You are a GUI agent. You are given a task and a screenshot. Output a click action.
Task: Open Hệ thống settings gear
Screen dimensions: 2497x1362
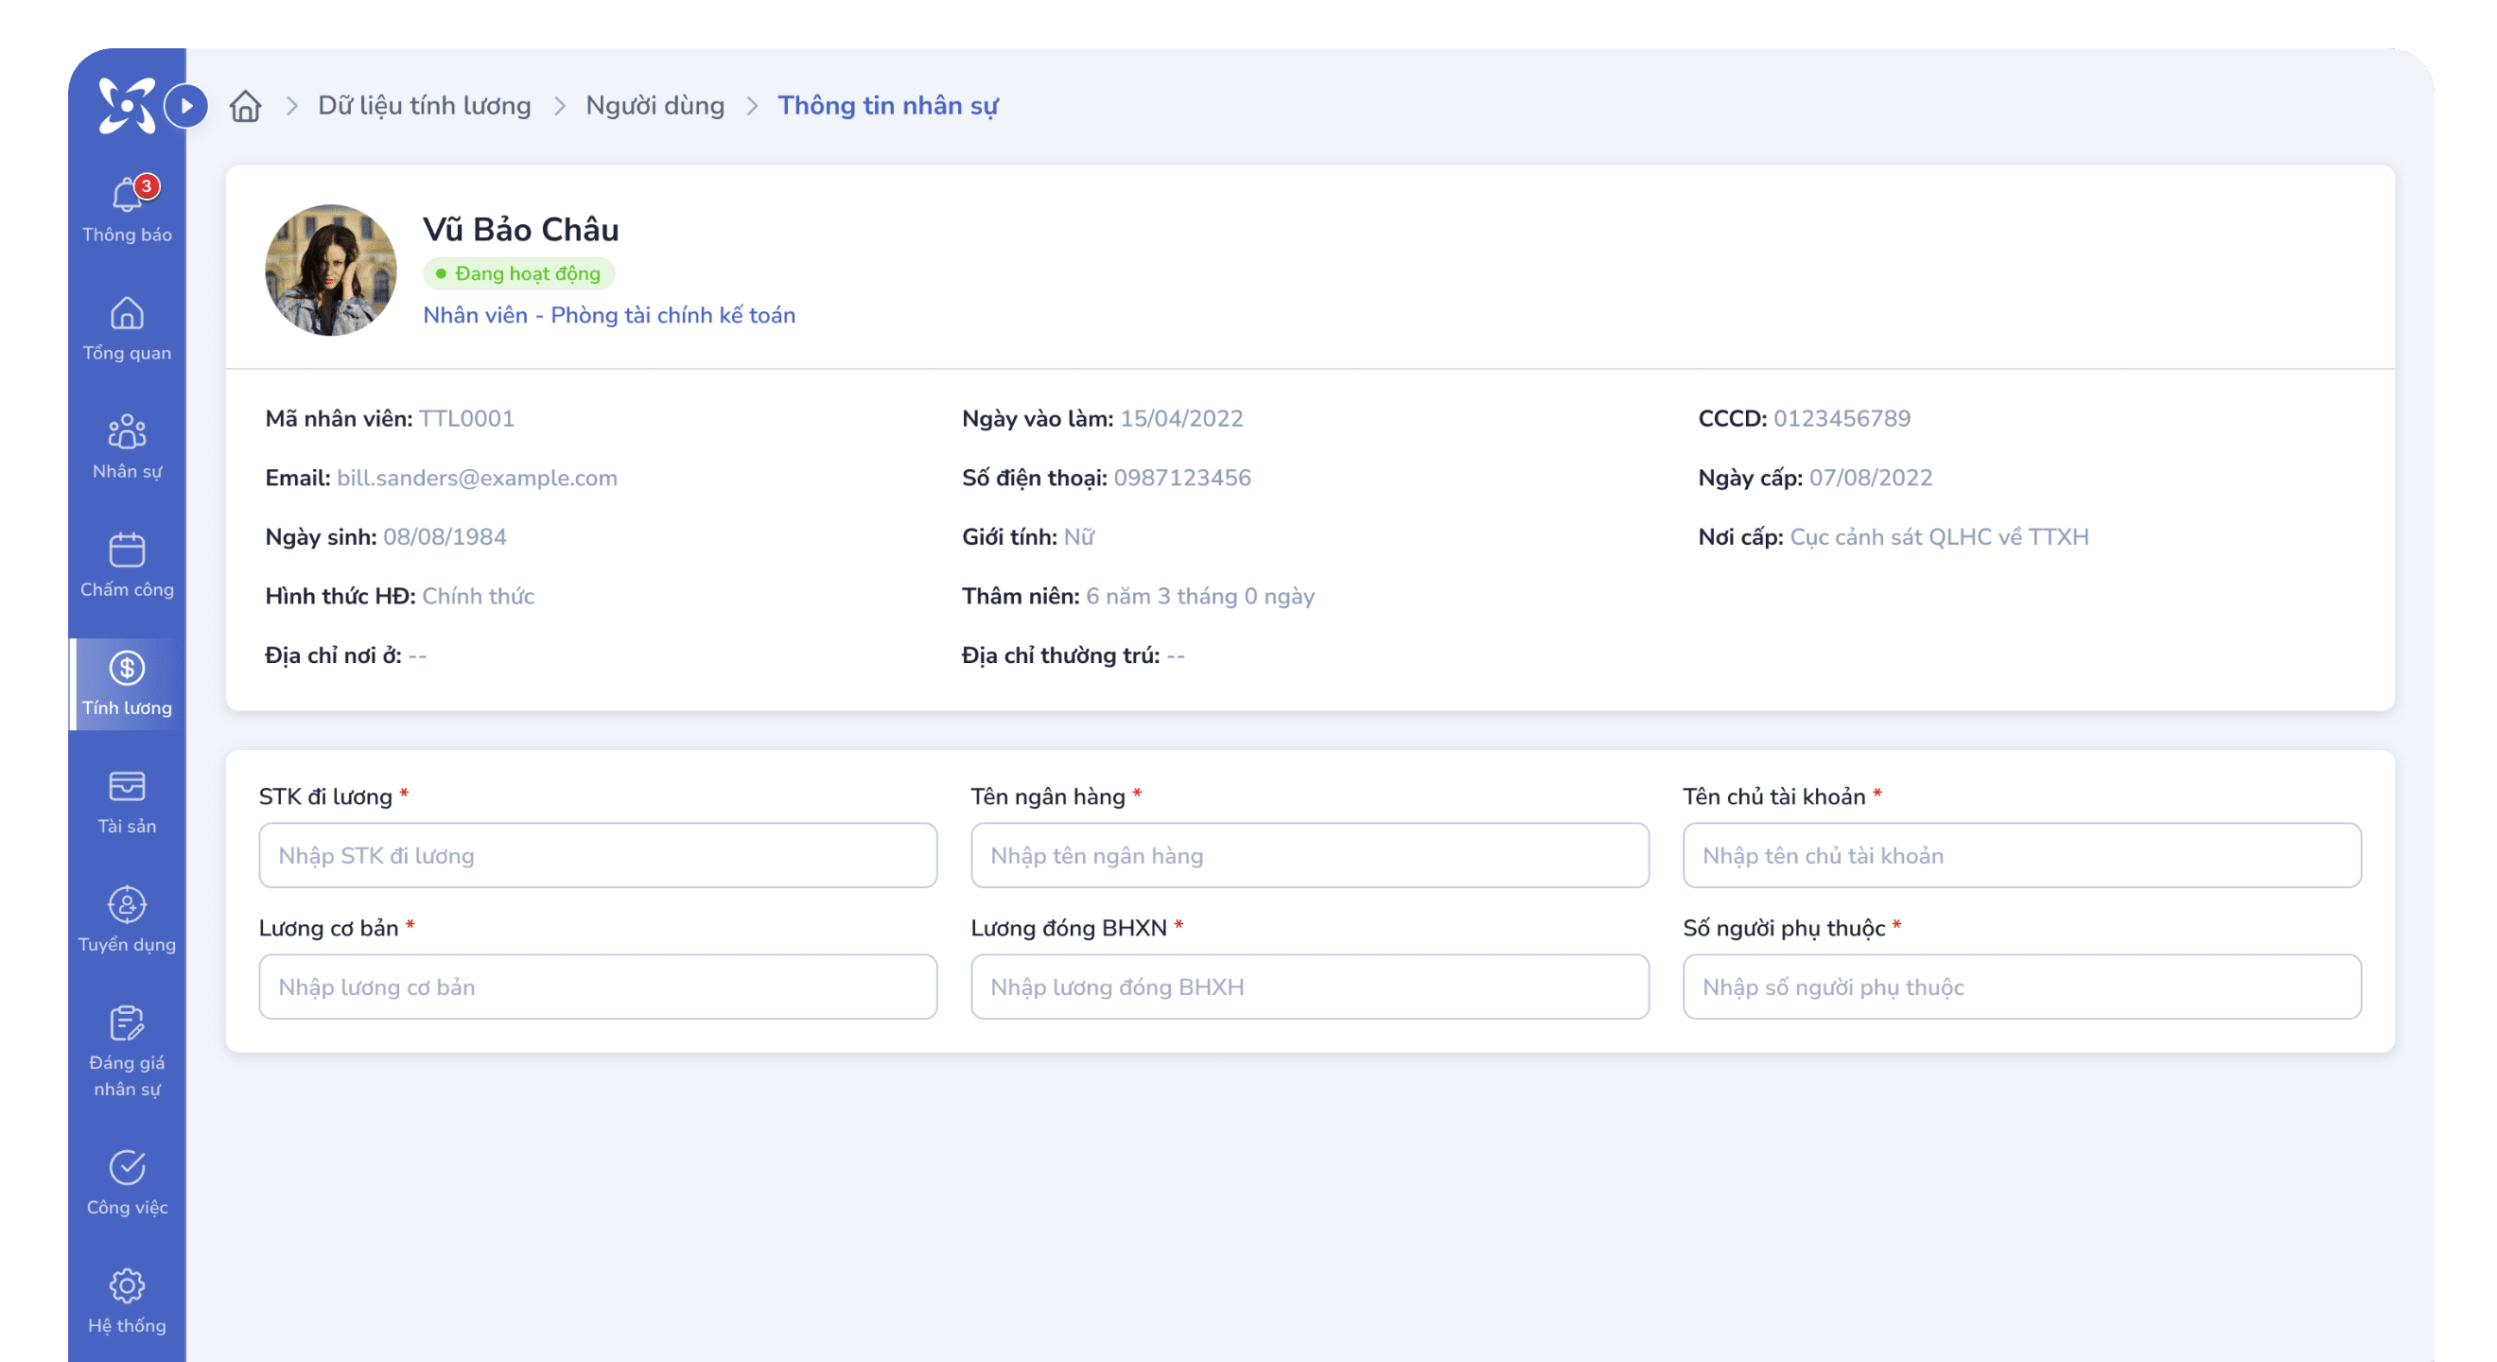127,1286
